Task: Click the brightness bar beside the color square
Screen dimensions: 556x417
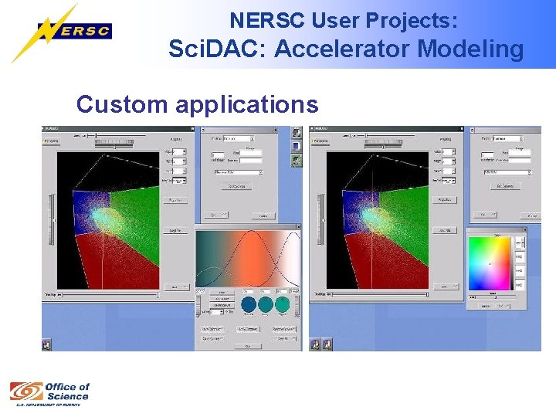Action: coord(512,263)
